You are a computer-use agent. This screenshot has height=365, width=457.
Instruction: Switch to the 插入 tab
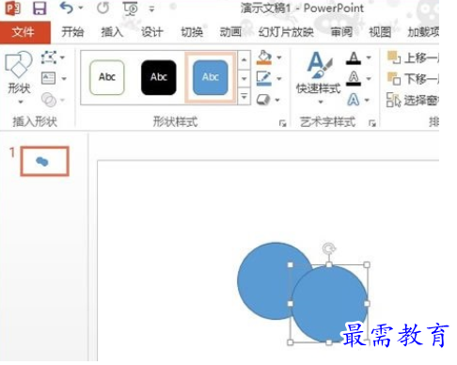(x=112, y=32)
